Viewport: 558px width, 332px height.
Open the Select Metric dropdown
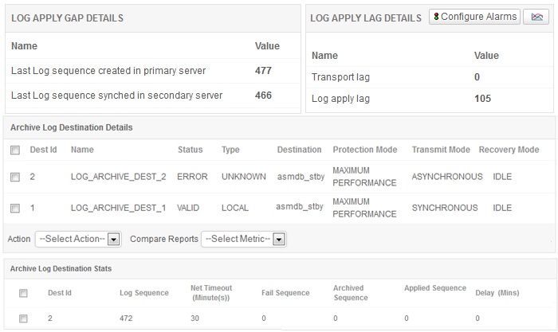tap(244, 239)
